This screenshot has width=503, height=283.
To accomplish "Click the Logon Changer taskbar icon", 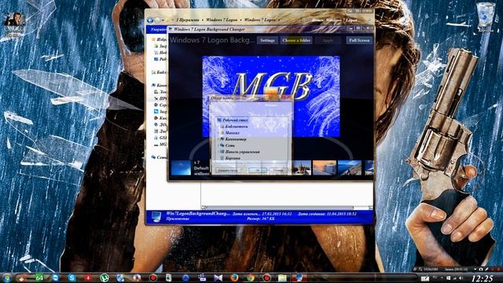I will [x=299, y=277].
